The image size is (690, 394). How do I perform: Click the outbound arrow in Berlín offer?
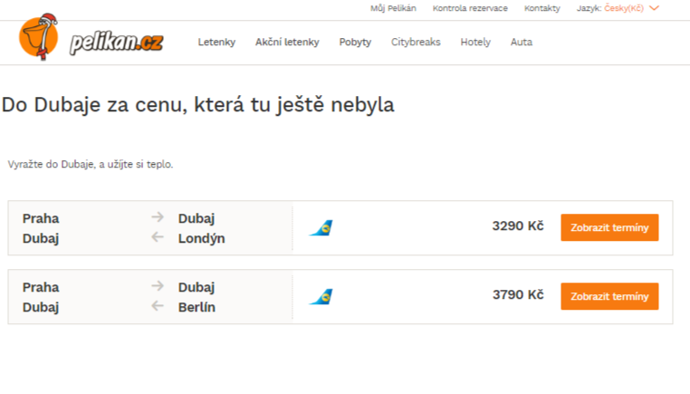pos(158,285)
